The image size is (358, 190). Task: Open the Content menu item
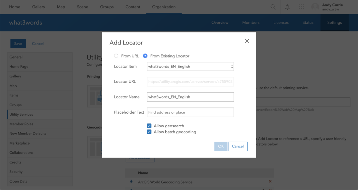tap(133, 7)
